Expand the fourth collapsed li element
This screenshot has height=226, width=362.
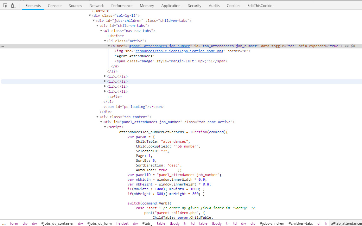tap(105, 91)
